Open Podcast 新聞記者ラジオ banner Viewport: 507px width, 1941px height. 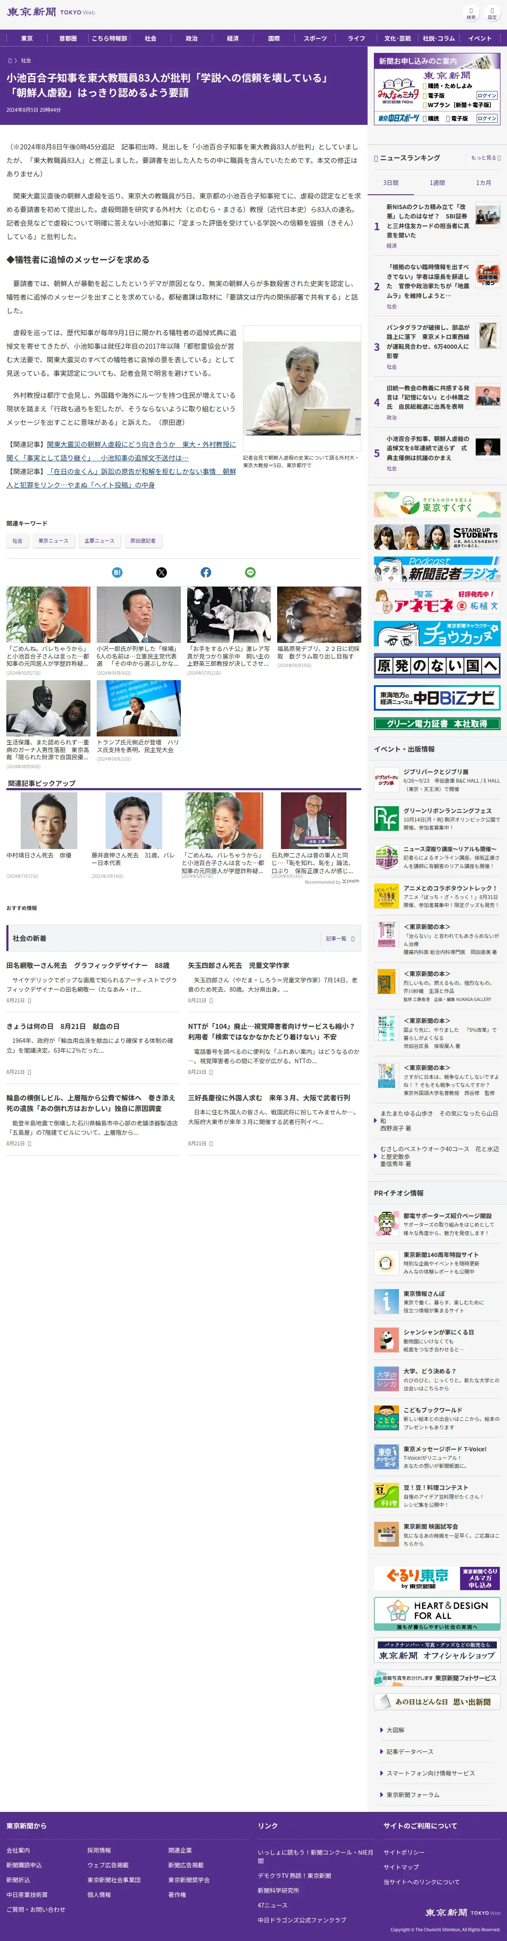click(437, 569)
